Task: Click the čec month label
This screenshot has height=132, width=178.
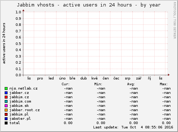Action: click(x=116, y=78)
